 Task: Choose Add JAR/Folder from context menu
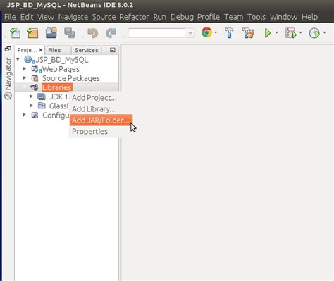pyautogui.click(x=101, y=120)
